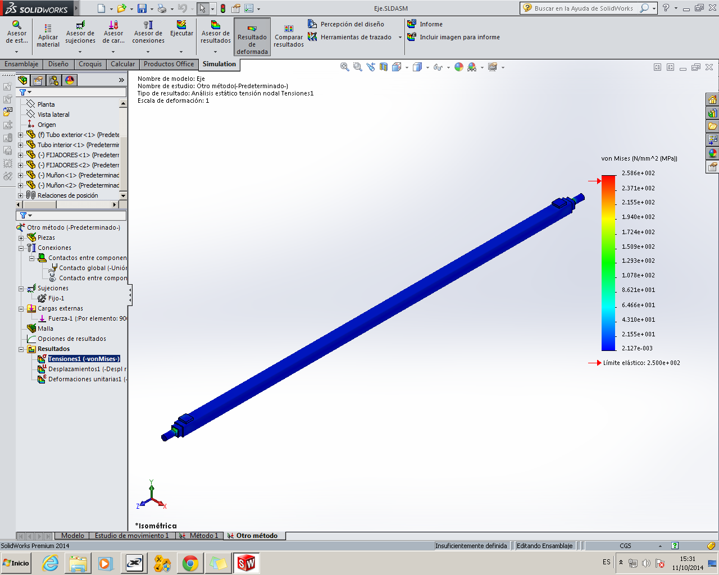Expand Relaciones de posición
This screenshot has width=719, height=575.
tap(21, 195)
